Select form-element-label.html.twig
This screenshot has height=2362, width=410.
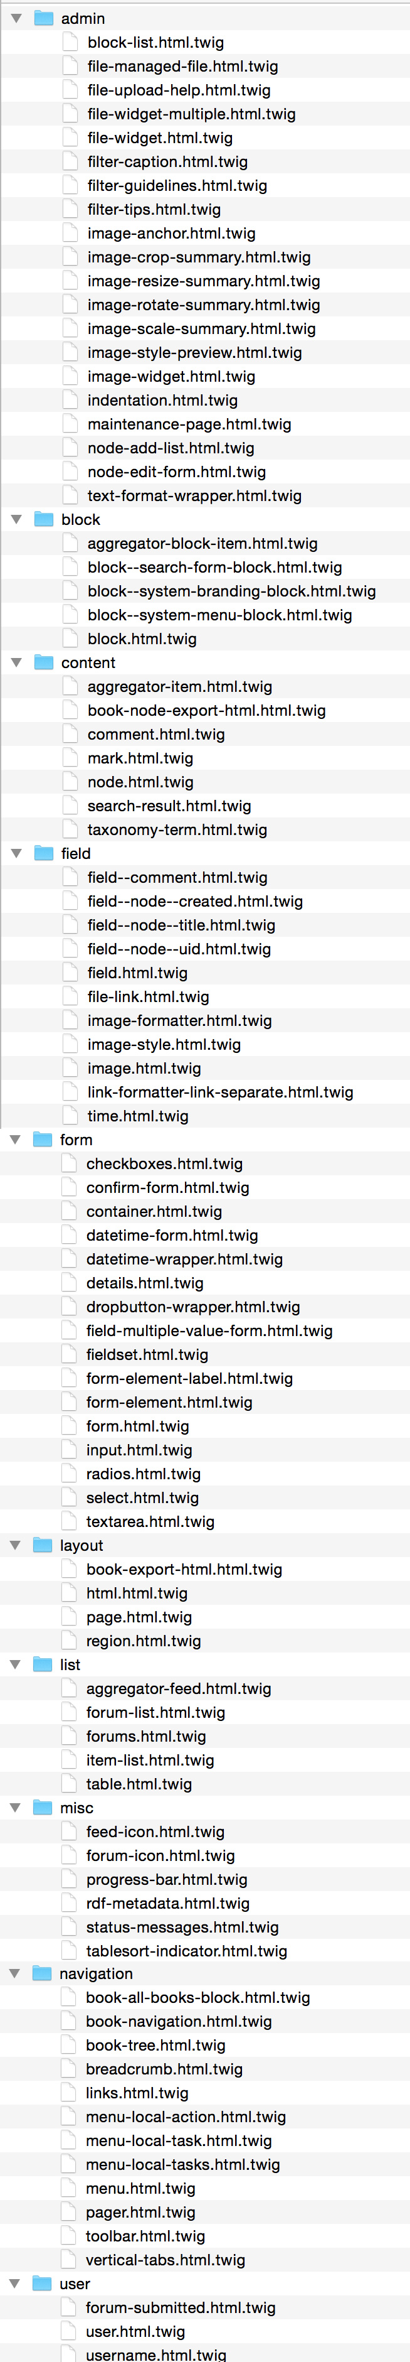pyautogui.click(x=191, y=1378)
